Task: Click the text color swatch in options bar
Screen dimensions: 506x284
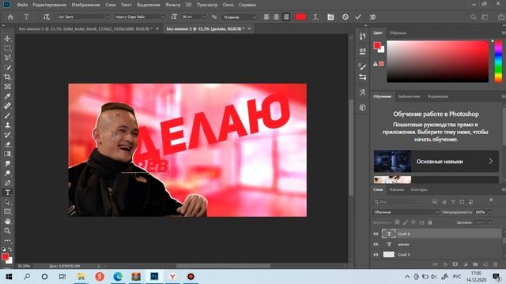Action: point(300,17)
